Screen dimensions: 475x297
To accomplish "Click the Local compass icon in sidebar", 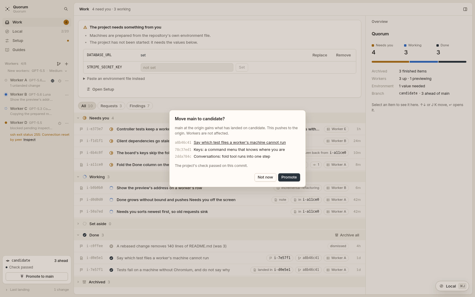I will pyautogui.click(x=7, y=31).
